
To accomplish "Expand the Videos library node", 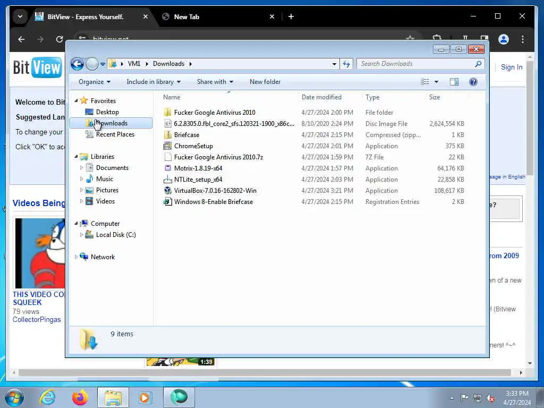I will 81,201.
